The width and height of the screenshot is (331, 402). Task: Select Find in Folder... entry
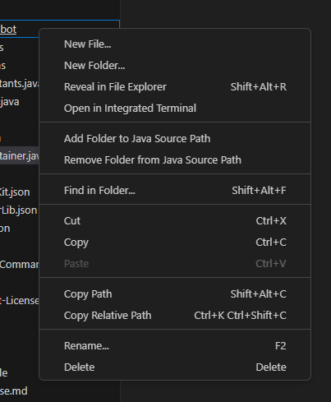[x=175, y=191]
